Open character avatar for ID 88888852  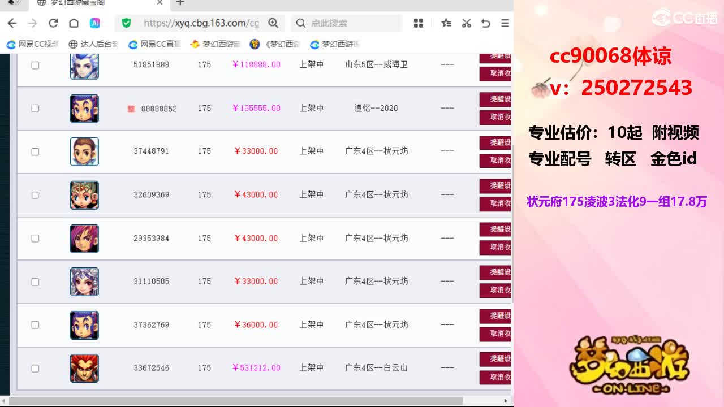click(84, 109)
